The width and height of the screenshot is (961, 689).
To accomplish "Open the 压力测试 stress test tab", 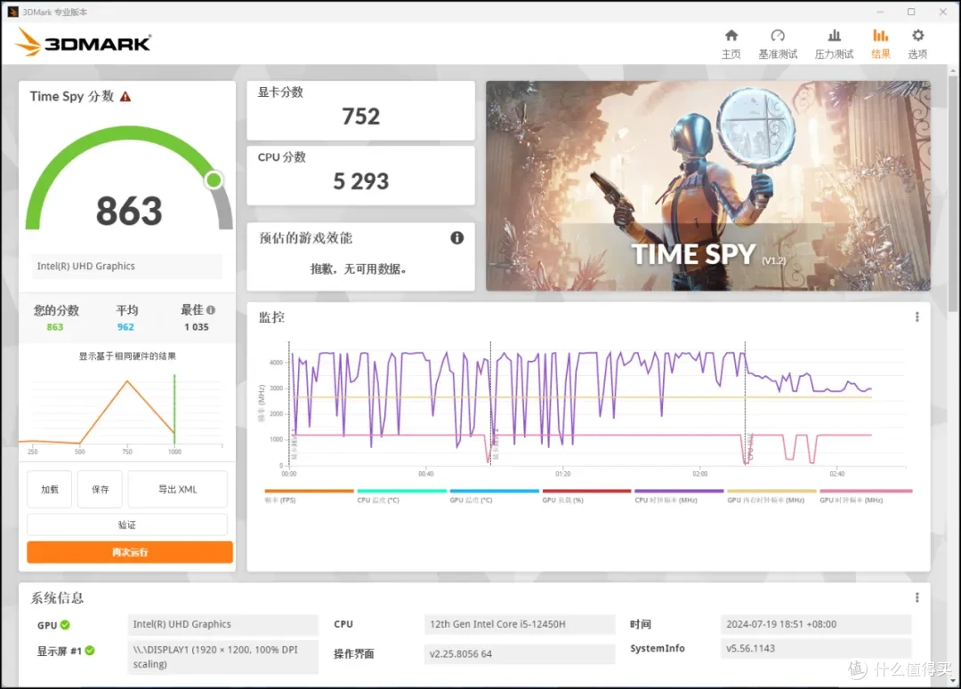I will pos(834,44).
